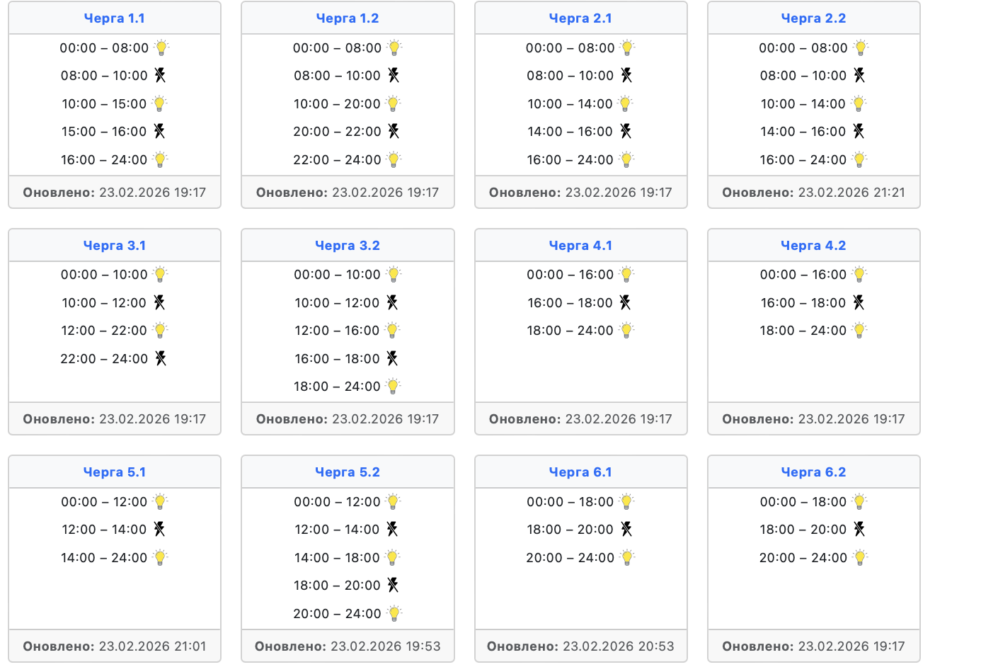The width and height of the screenshot is (981, 667).
Task: Click light bulb icon for 00:00 – 18:00 in Черга 6.1
Action: [626, 502]
